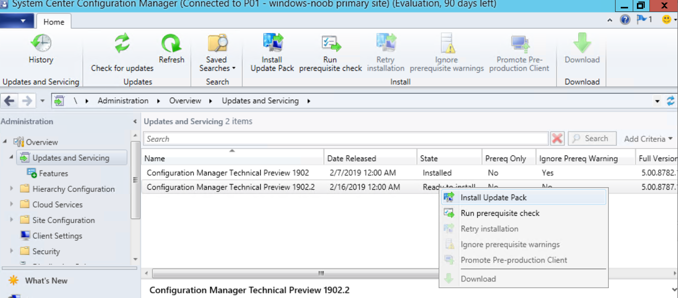
Task: Click the Back navigation arrow
Action: click(9, 101)
